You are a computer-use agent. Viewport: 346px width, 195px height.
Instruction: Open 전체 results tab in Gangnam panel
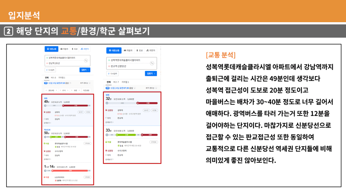[x=47, y=78]
